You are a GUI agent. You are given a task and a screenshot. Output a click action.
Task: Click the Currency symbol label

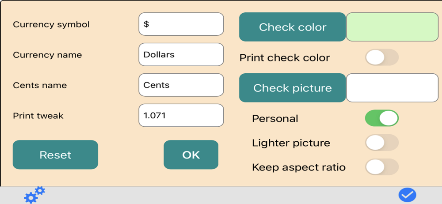[51, 24]
